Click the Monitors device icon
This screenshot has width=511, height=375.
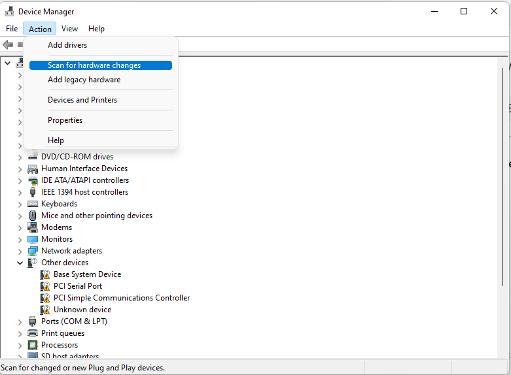(x=33, y=239)
